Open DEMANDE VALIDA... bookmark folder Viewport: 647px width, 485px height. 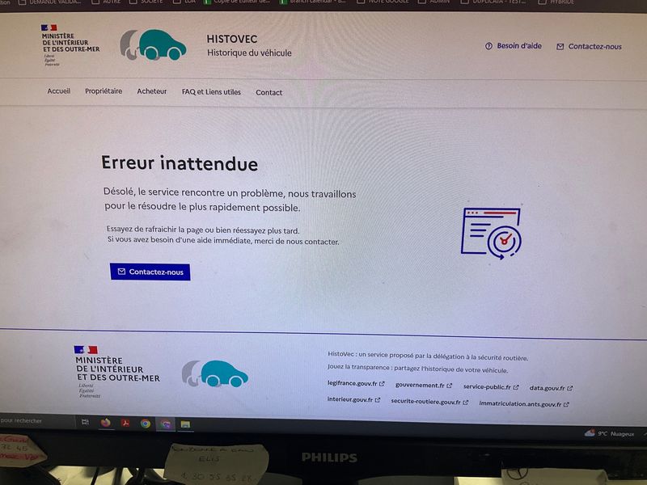pos(49,2)
